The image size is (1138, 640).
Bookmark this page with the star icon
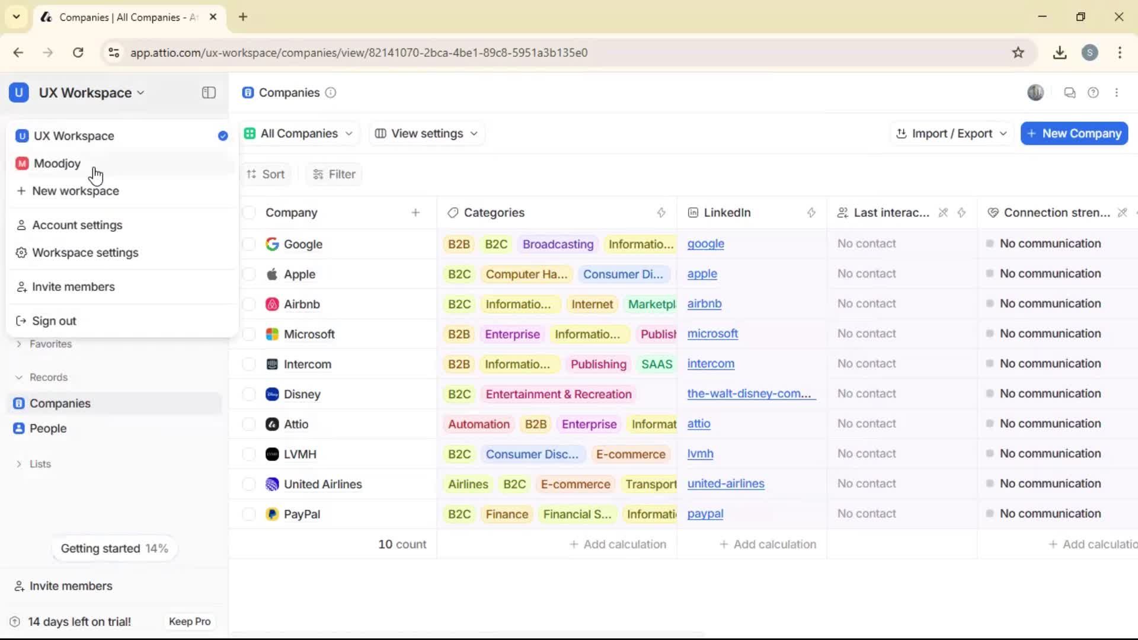(x=1018, y=53)
